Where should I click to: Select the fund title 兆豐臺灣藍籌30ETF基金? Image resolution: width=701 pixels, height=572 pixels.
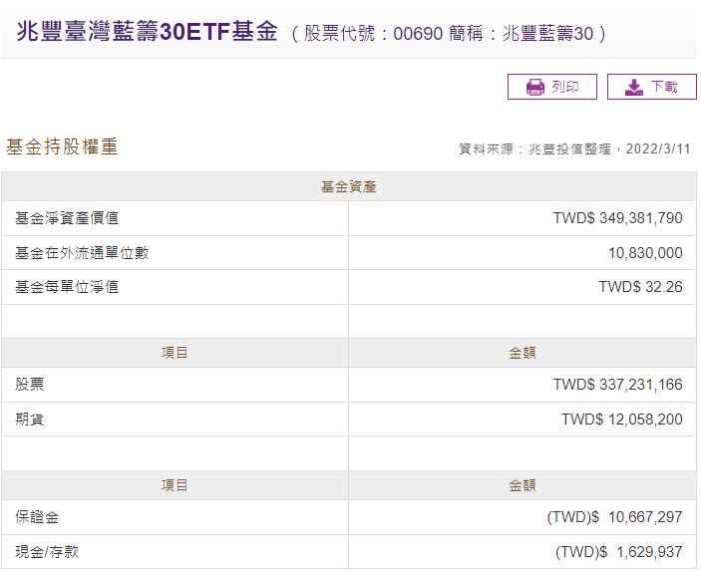pos(148,32)
